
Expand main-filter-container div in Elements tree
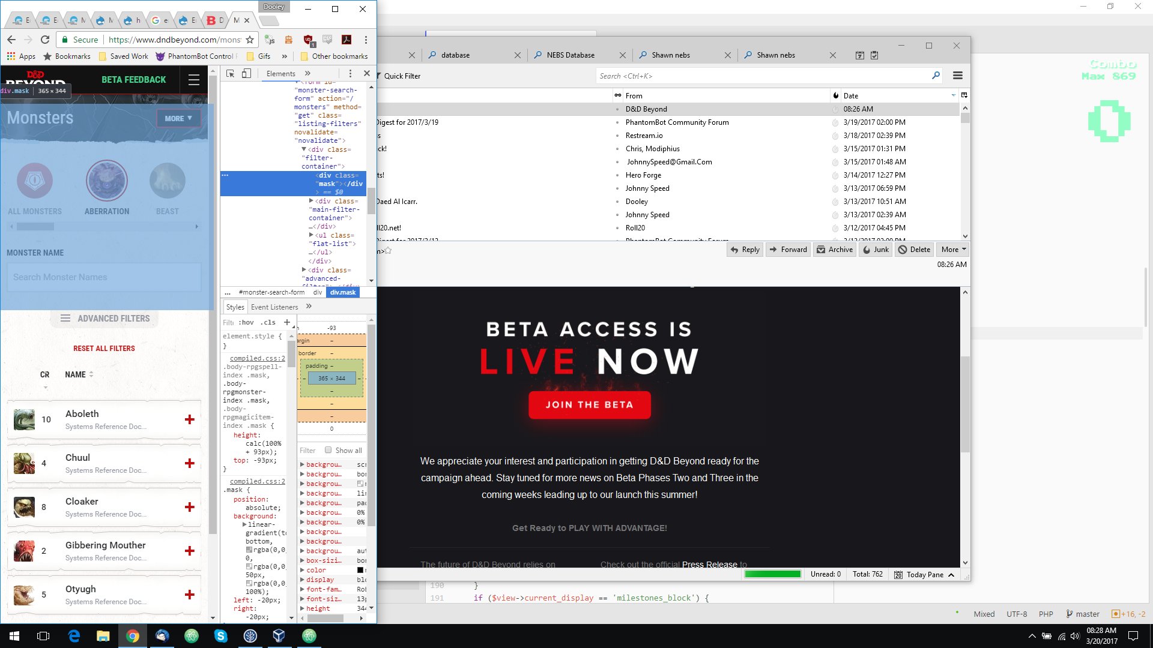tap(311, 201)
